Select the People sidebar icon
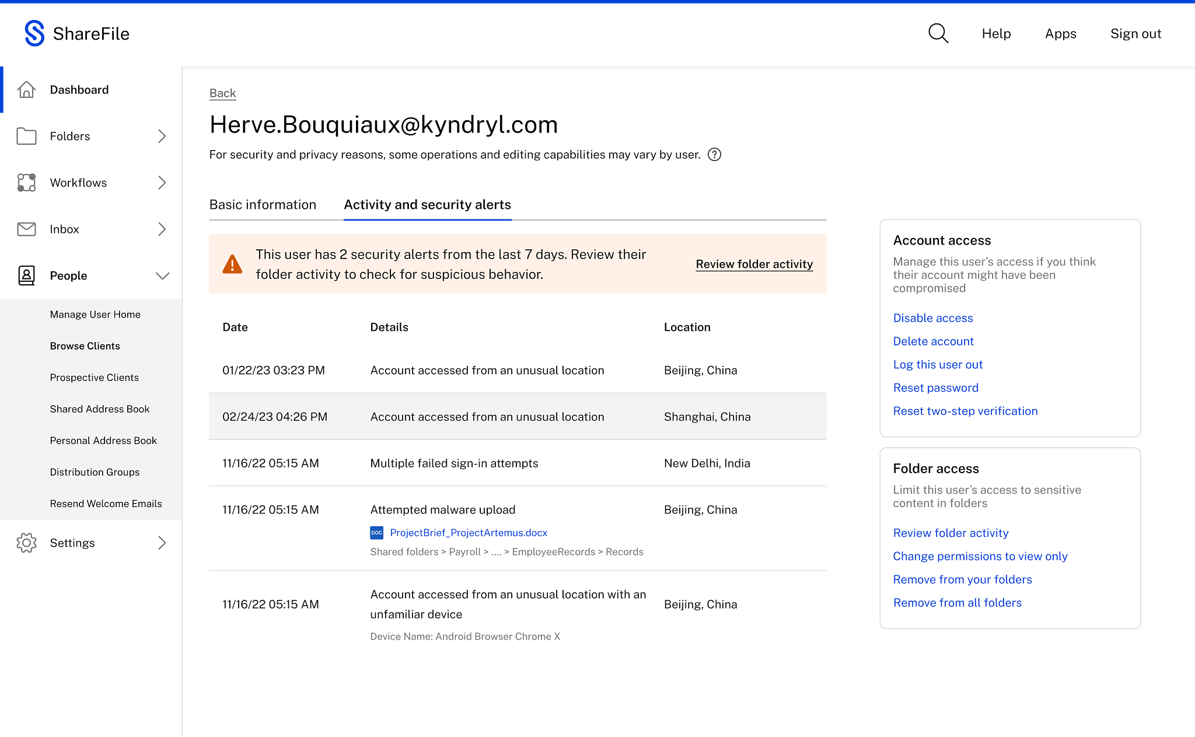Image resolution: width=1195 pixels, height=737 pixels. (26, 275)
